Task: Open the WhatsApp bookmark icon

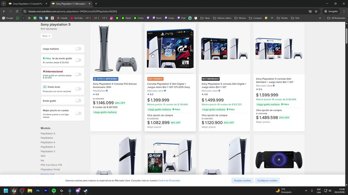Action: [x=18, y=18]
